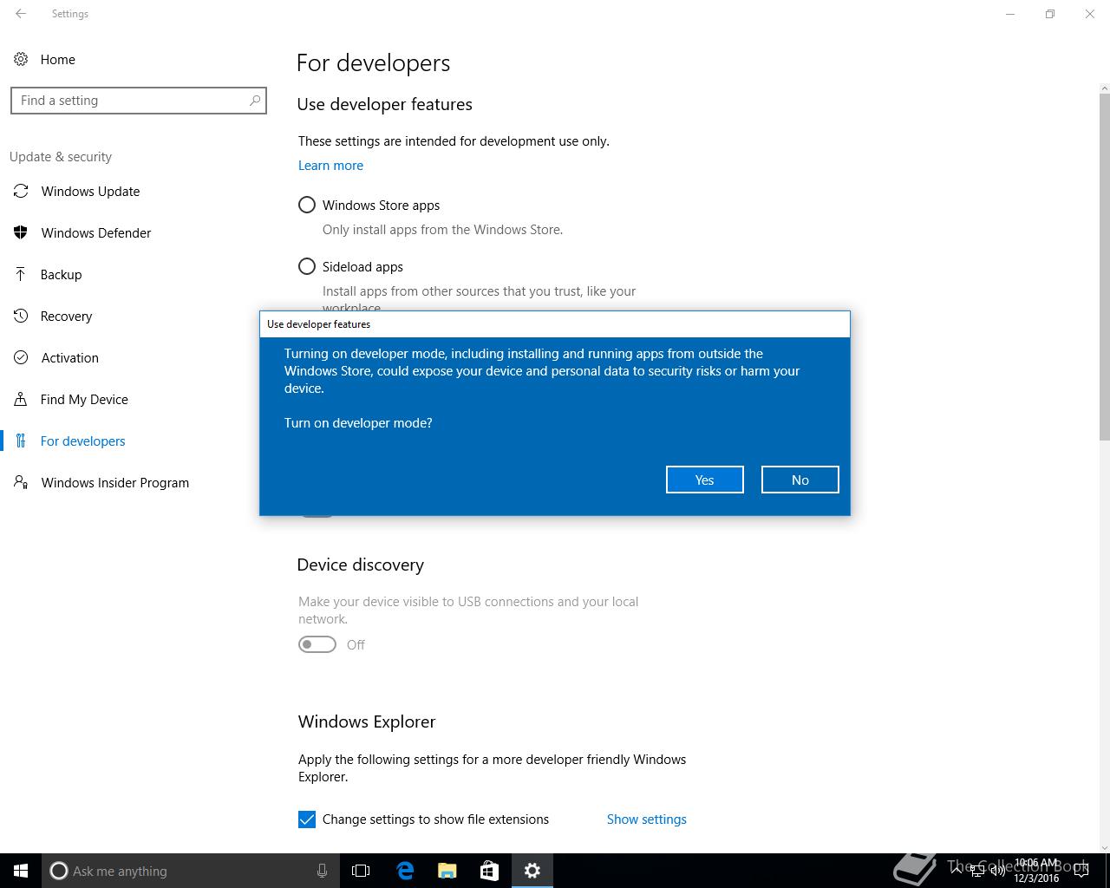Open Action Center notifications icon

coord(1081,871)
